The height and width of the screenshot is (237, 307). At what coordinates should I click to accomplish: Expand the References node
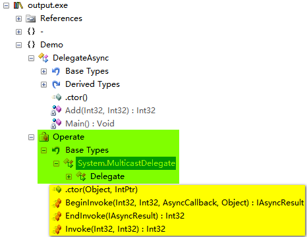pyautogui.click(x=18, y=18)
